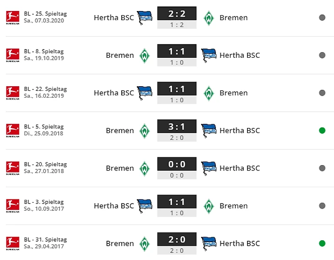Click green result dot for 3:1 match
The width and height of the screenshot is (334, 260).
[322, 130]
